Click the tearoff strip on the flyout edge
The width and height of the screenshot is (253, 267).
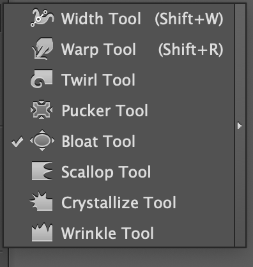point(240,125)
